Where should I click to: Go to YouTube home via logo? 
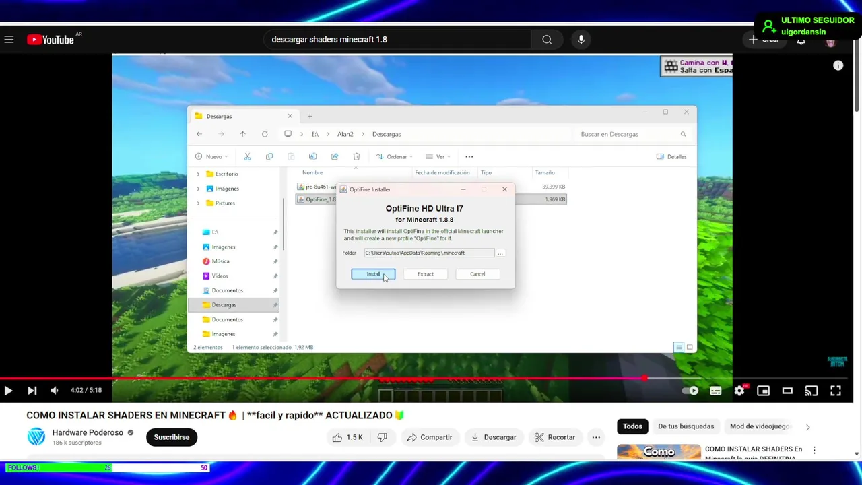tap(51, 40)
